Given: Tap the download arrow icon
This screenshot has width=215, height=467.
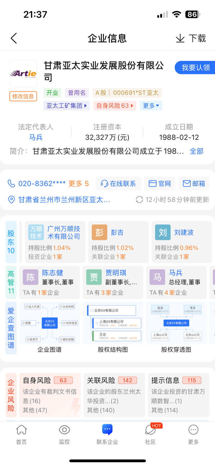Looking at the screenshot, I should click(x=180, y=38).
